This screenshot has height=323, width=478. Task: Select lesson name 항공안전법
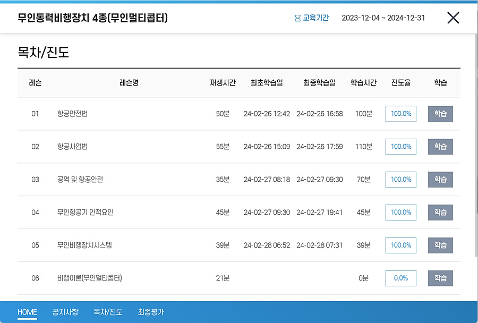click(72, 114)
